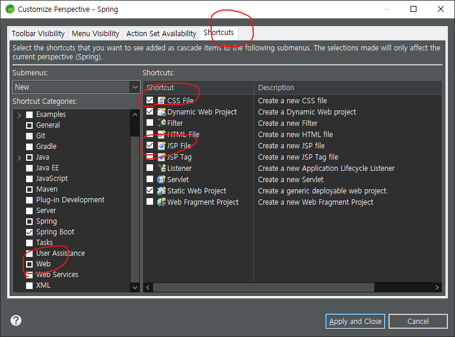Viewport: 455px width, 337px height.
Task: Uncheck the Spring Boot category checkbox
Action: click(29, 232)
